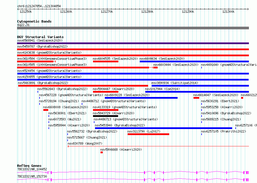Screen dimensions: 257x183
Task: Open nsv5562643 (ByrskaBishop2022) label
Action: [62, 89]
